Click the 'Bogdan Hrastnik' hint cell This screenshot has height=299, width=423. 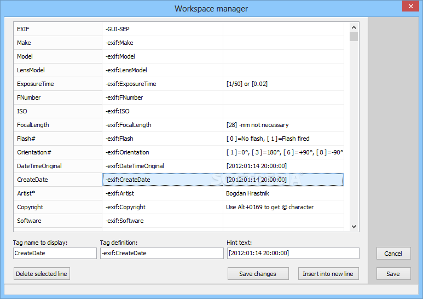(x=283, y=193)
